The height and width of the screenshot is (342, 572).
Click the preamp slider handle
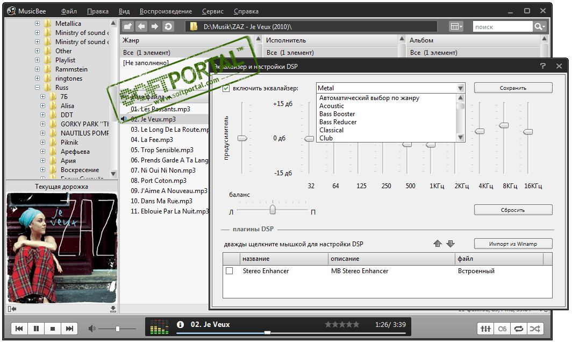pos(242,138)
